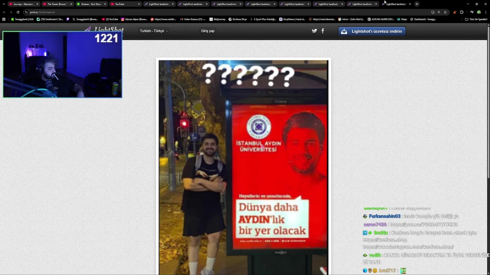Open the apps grid icon in bookmarks bar
The width and height of the screenshot is (490, 275).
coord(4,19)
